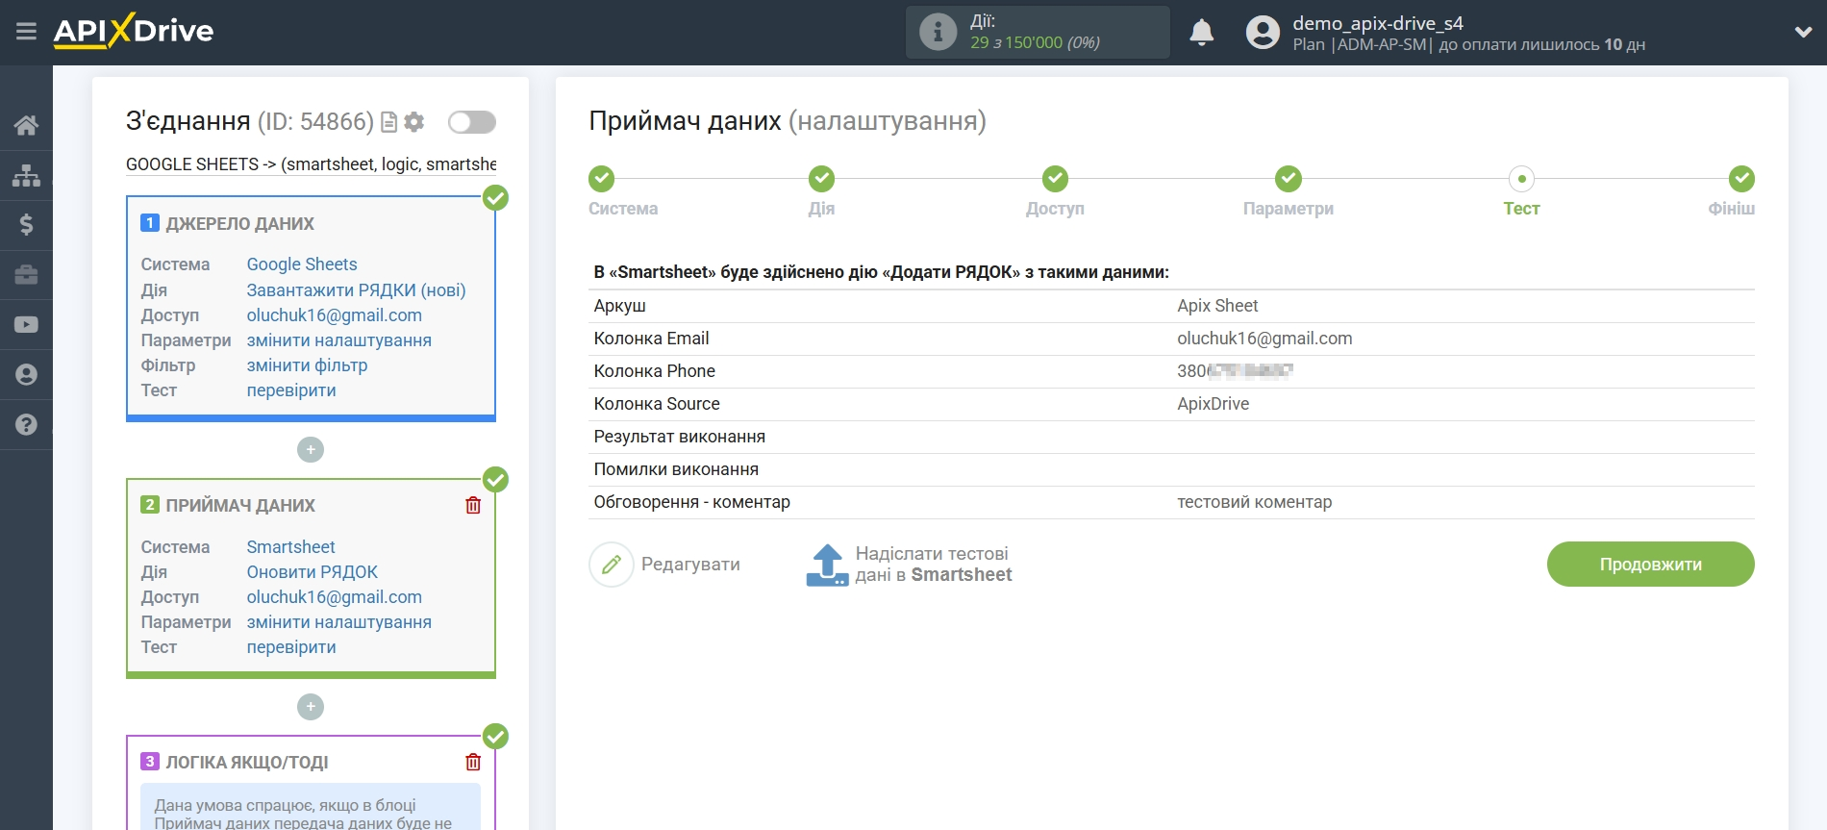Click receiver access oluchuk16@gmail.com link
This screenshot has width=1827, height=830.
point(334,596)
